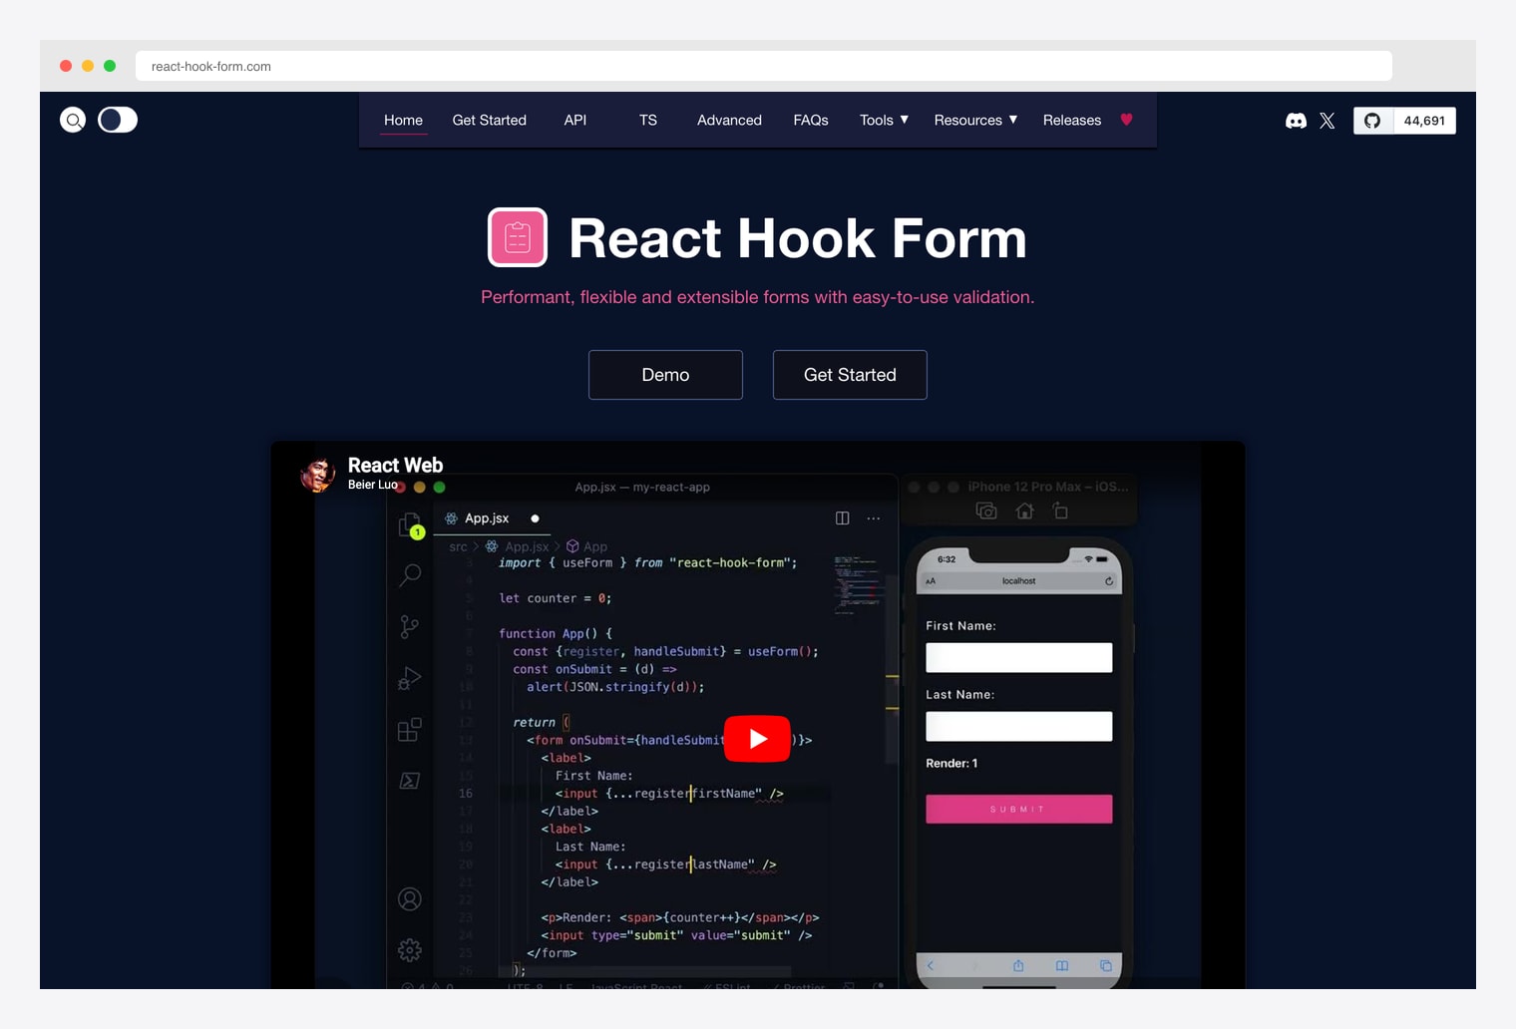The width and height of the screenshot is (1516, 1029).
Task: Open the X (Twitter) icon link
Action: pyautogui.click(x=1327, y=121)
